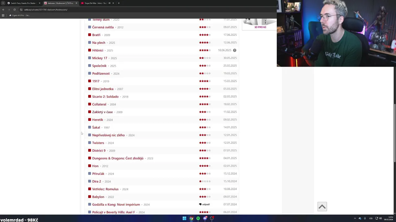This screenshot has width=396, height=222.
Task: Open the film Příručák
Action: click(98, 174)
